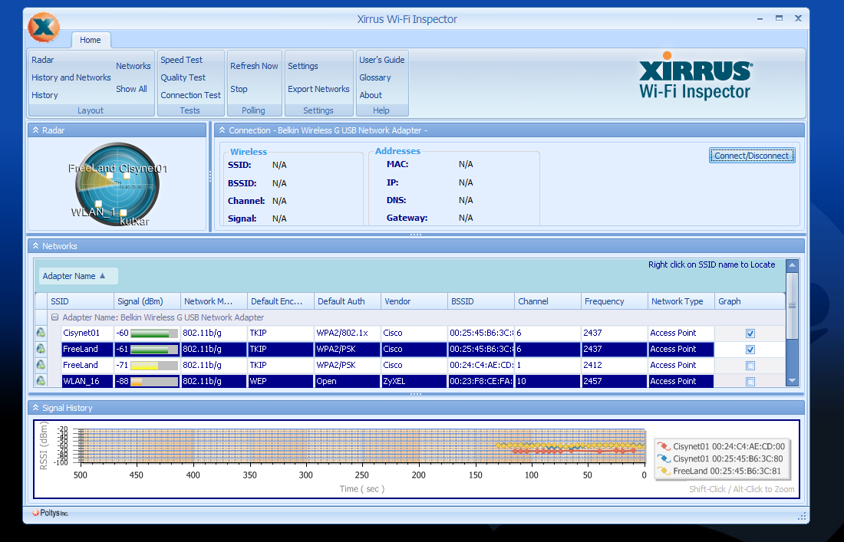Image resolution: width=844 pixels, height=542 pixels.
Task: Click the yellow signal bar for FreeLand -71
Action: click(154, 366)
